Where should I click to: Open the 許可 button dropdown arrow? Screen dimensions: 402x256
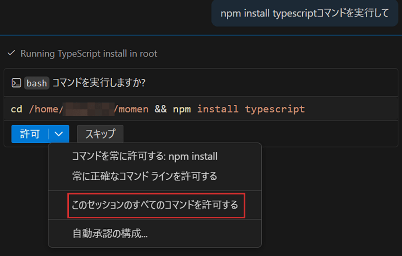tap(59, 134)
